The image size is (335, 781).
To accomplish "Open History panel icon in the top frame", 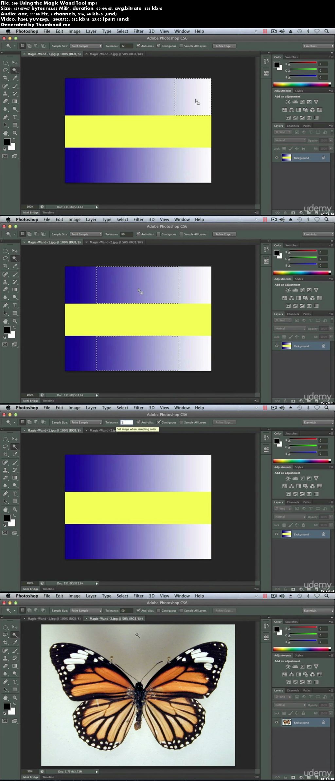I will pos(266,61).
